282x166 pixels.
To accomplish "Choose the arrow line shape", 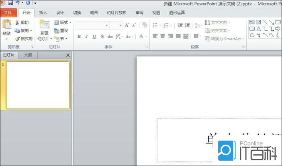I will coord(272,22).
